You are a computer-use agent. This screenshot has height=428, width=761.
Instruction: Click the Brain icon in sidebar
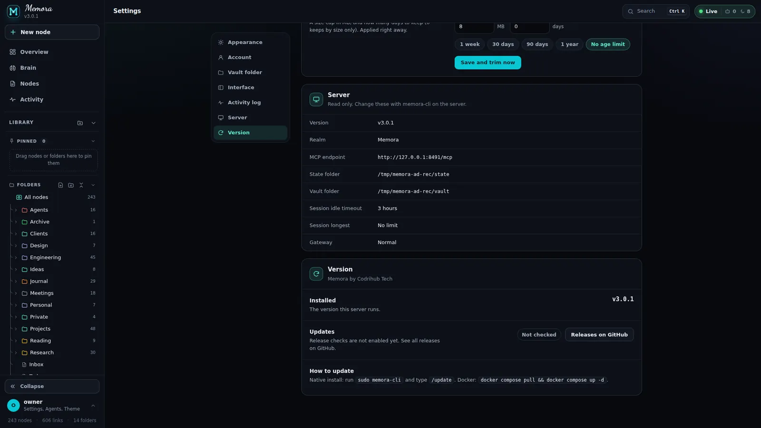(x=13, y=68)
